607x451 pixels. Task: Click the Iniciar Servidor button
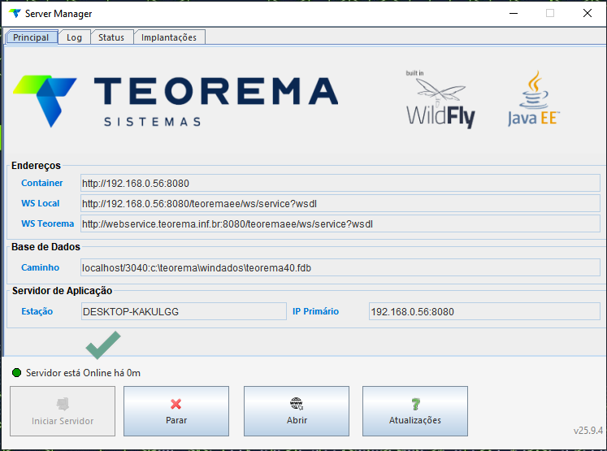coord(63,411)
